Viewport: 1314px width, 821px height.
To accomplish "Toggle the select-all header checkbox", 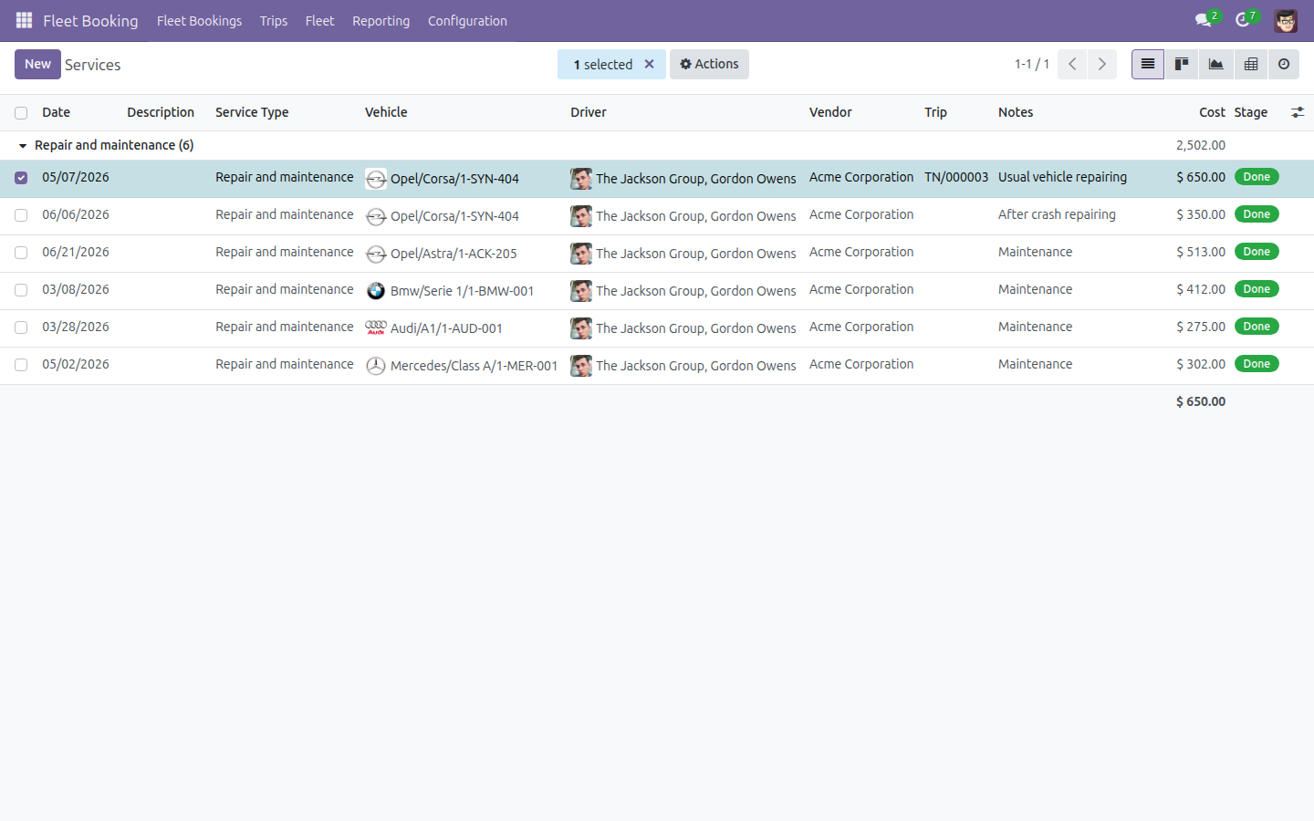I will (x=21, y=113).
